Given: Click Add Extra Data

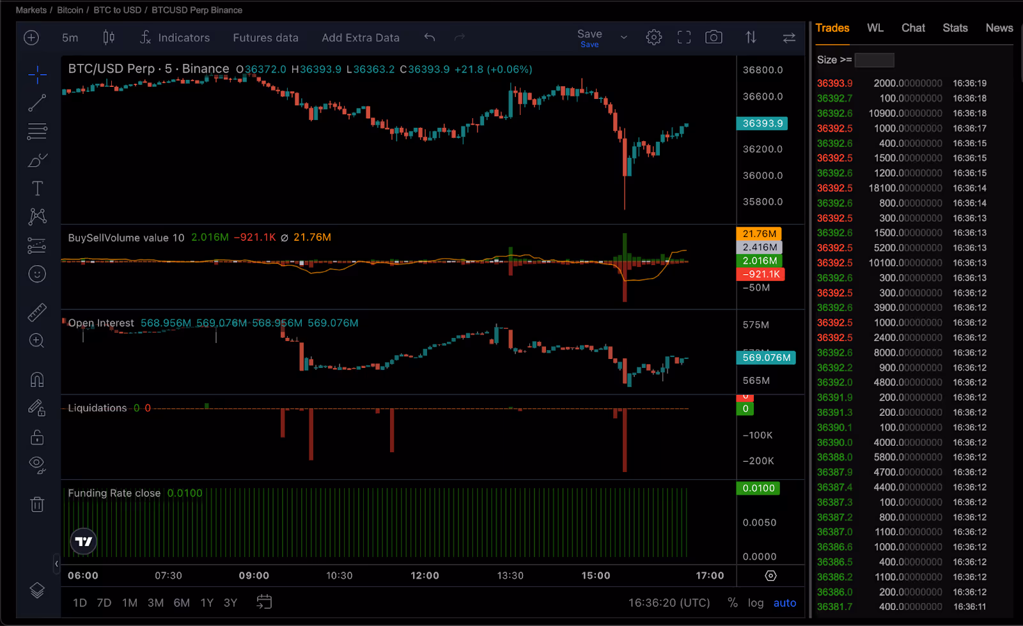Looking at the screenshot, I should point(361,37).
